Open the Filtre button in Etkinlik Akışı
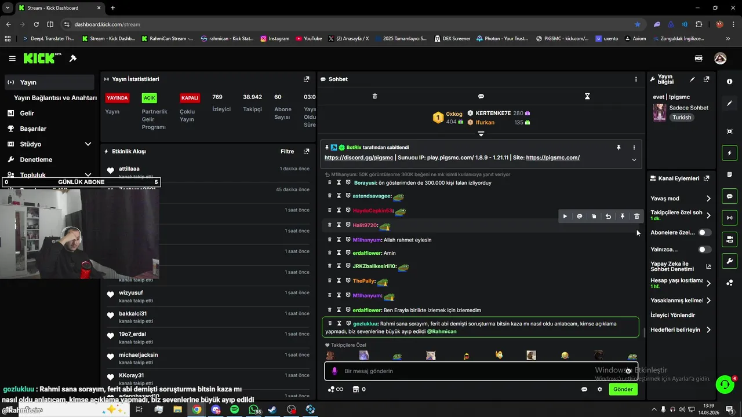Image resolution: width=742 pixels, height=417 pixels. coord(287,152)
